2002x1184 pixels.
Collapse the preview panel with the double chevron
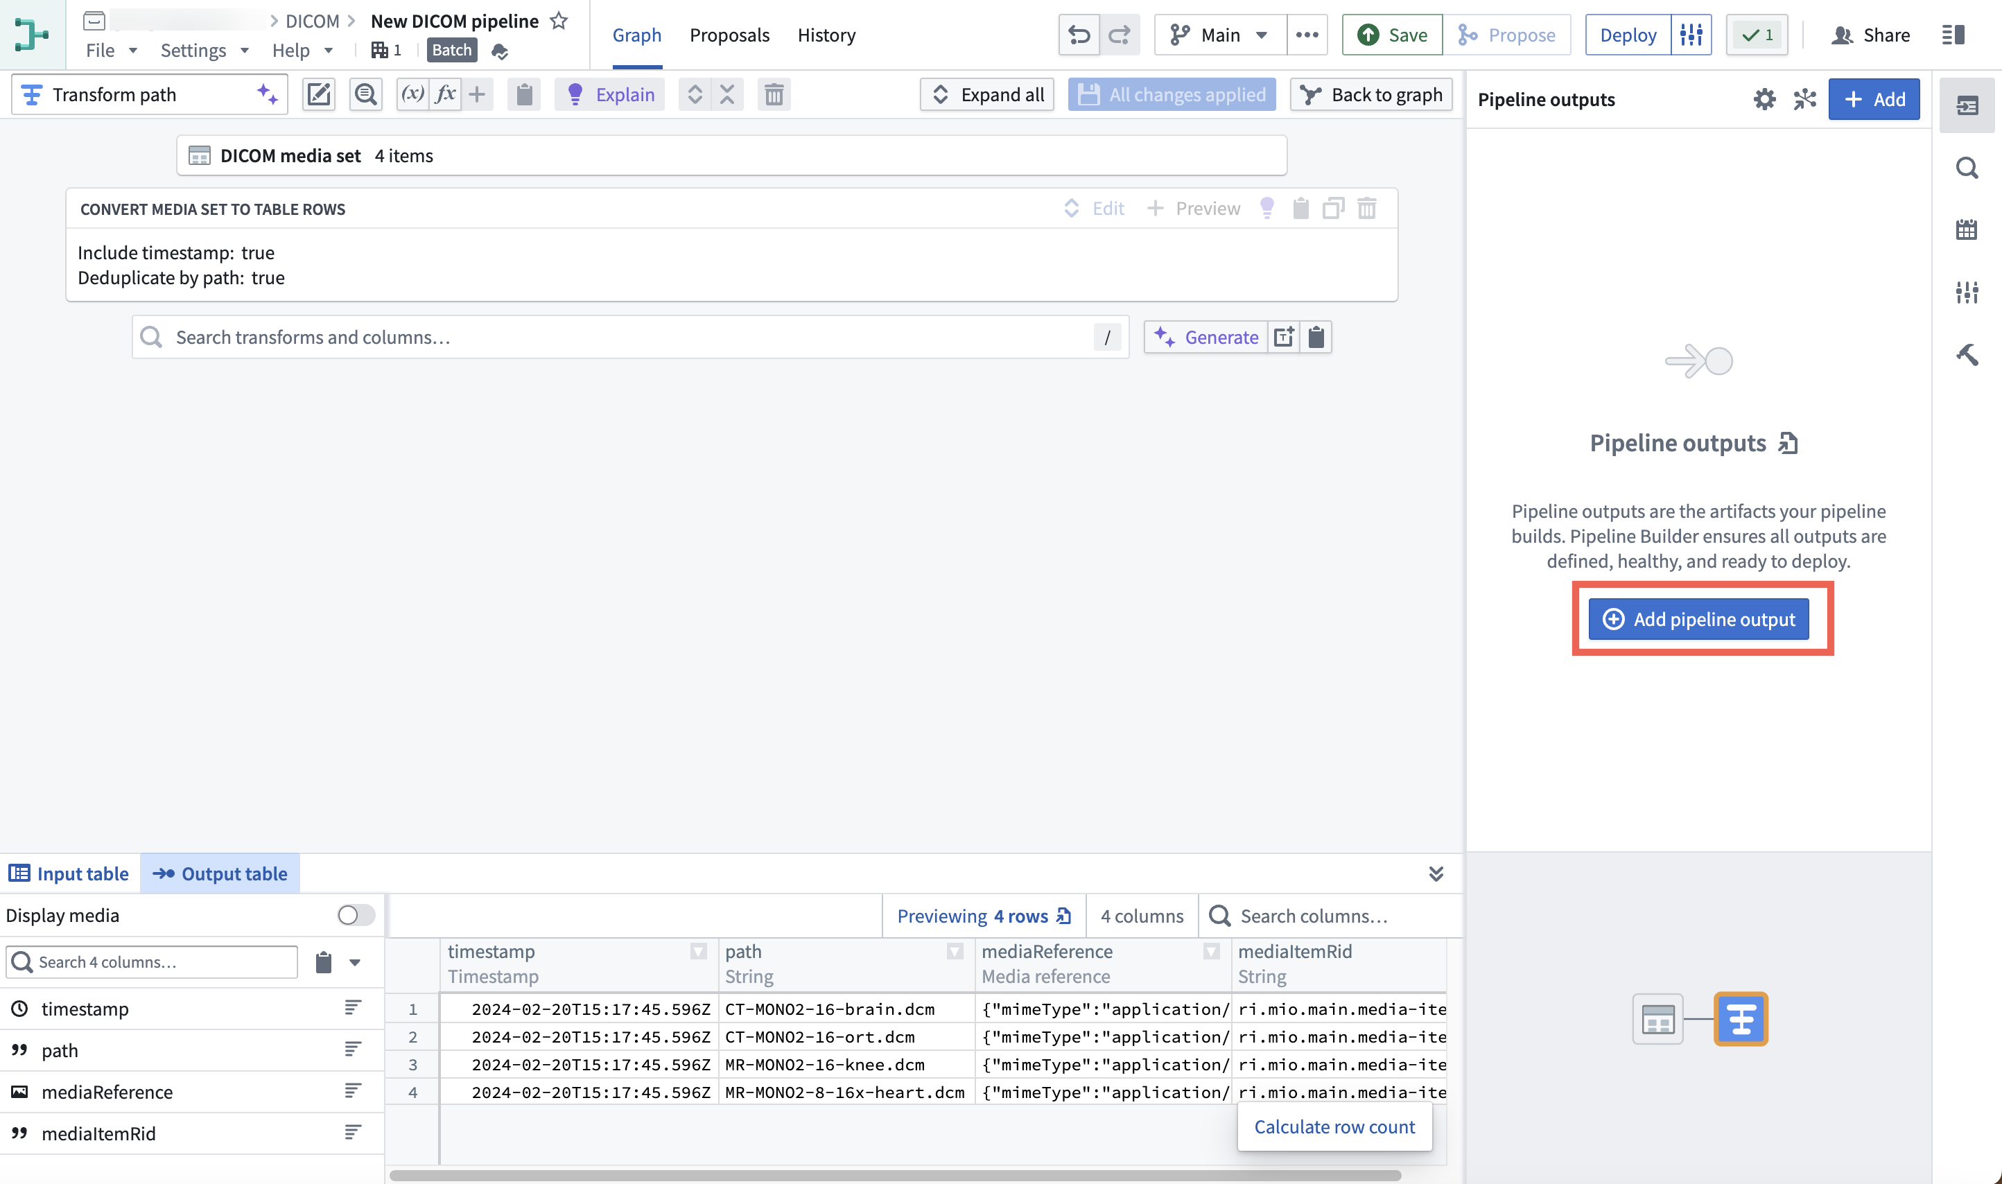coord(1436,873)
